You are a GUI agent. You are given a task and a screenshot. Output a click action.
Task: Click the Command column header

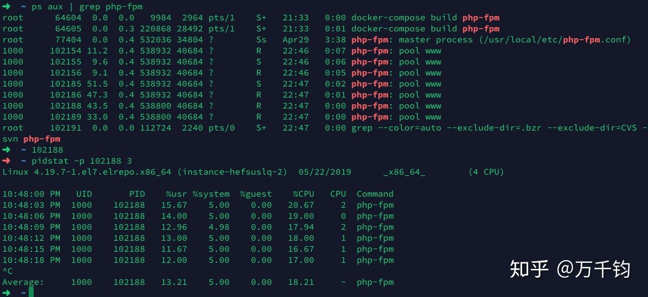pos(375,194)
